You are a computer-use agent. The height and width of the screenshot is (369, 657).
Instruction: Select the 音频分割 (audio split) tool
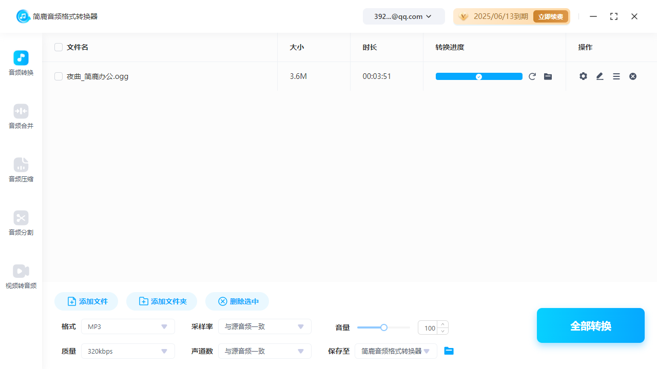[21, 223]
